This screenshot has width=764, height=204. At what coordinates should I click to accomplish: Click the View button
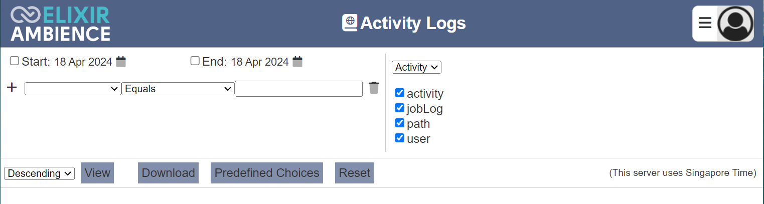pos(97,173)
